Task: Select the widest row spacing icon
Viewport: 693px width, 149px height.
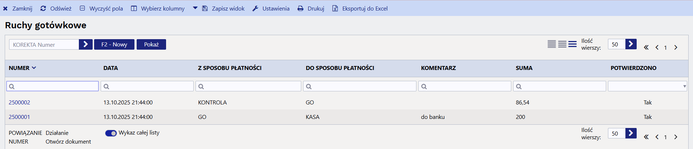Action: coord(573,44)
